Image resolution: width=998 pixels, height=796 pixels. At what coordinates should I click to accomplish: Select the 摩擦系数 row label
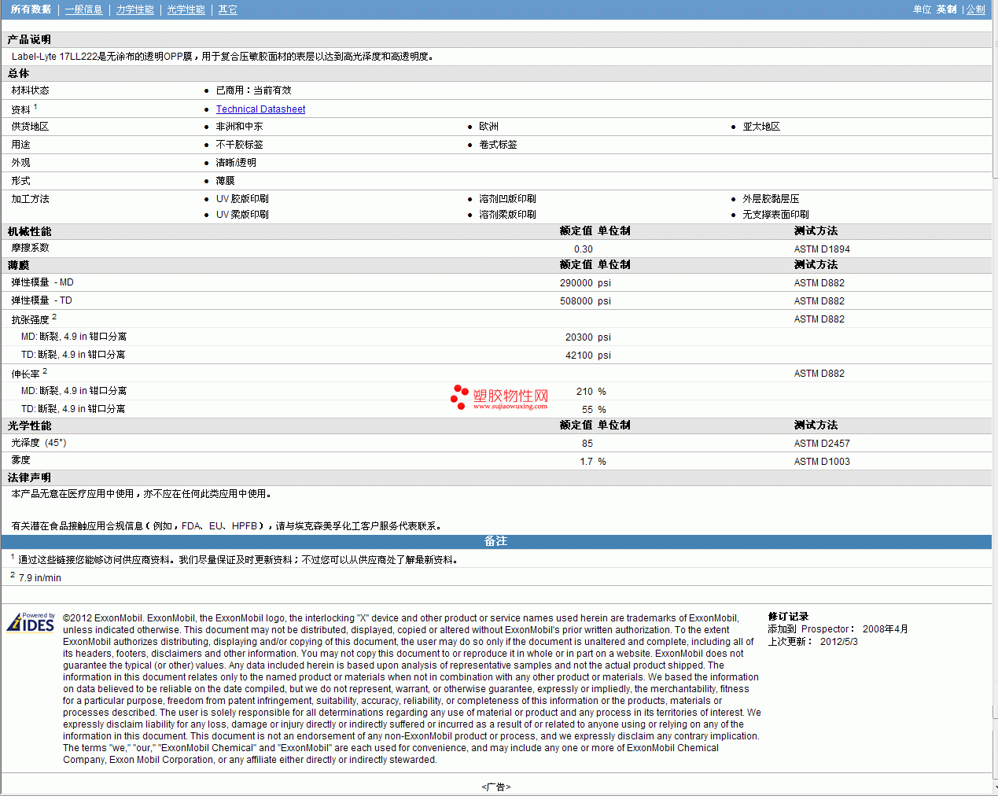tap(30, 248)
